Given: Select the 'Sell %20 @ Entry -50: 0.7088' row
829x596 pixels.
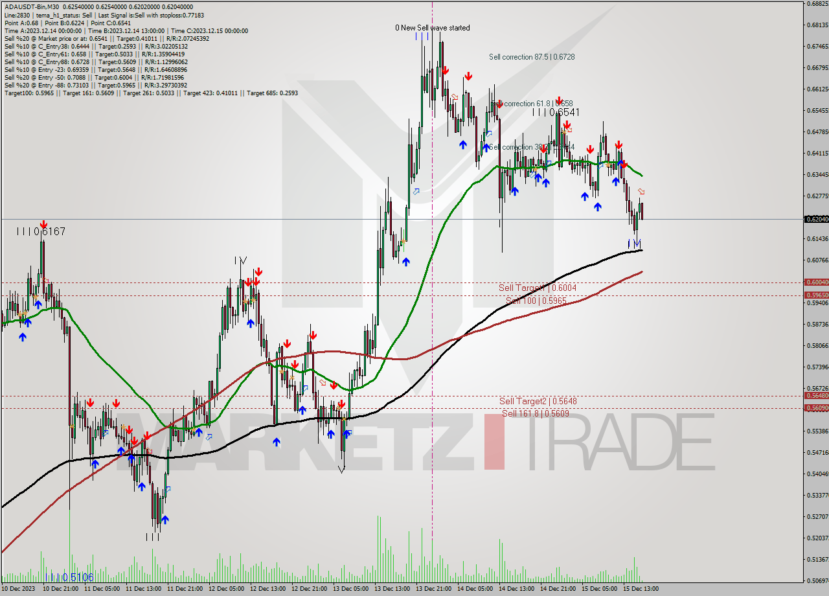Looking at the screenshot, I should click(94, 77).
